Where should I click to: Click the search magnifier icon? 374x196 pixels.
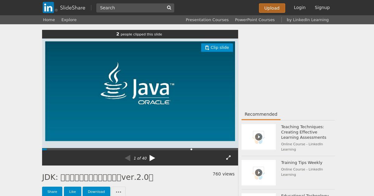click(169, 8)
